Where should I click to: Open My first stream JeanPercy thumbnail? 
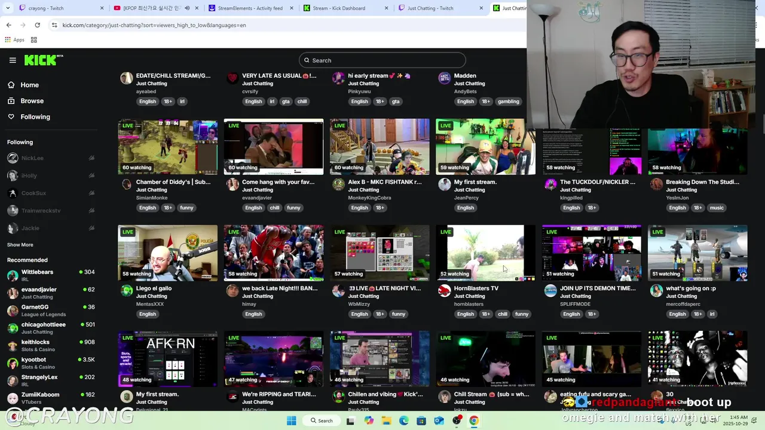tap(485, 147)
